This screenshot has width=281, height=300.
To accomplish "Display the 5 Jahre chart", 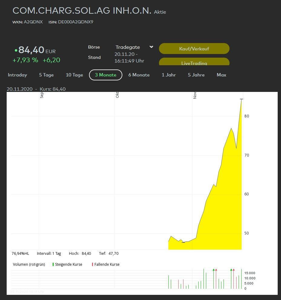I will (196, 75).
